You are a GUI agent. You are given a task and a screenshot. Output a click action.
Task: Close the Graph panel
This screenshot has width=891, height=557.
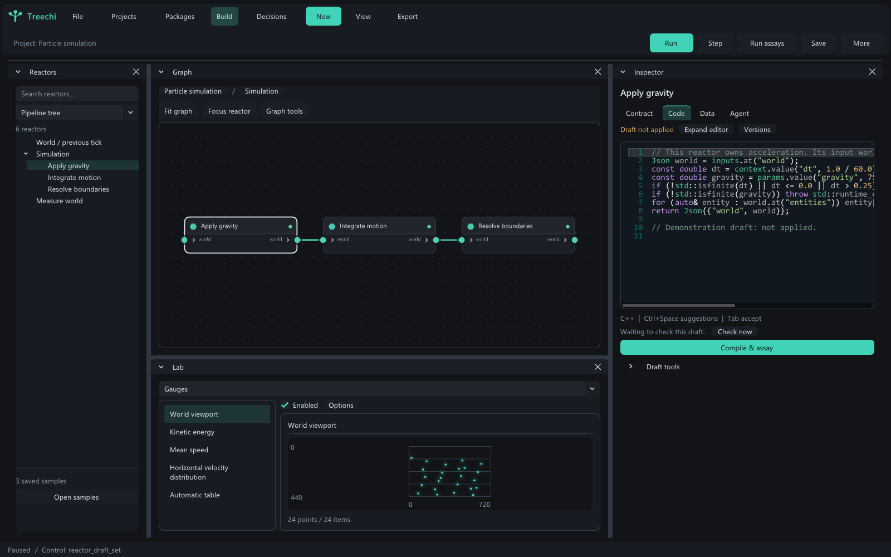[598, 72]
